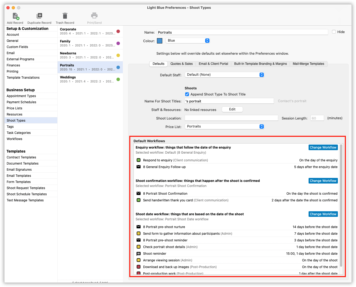Click the envelope icon beside 8 Portrait Shoot Confirmation
This screenshot has height=287, width=356.
pyautogui.click(x=139, y=193)
